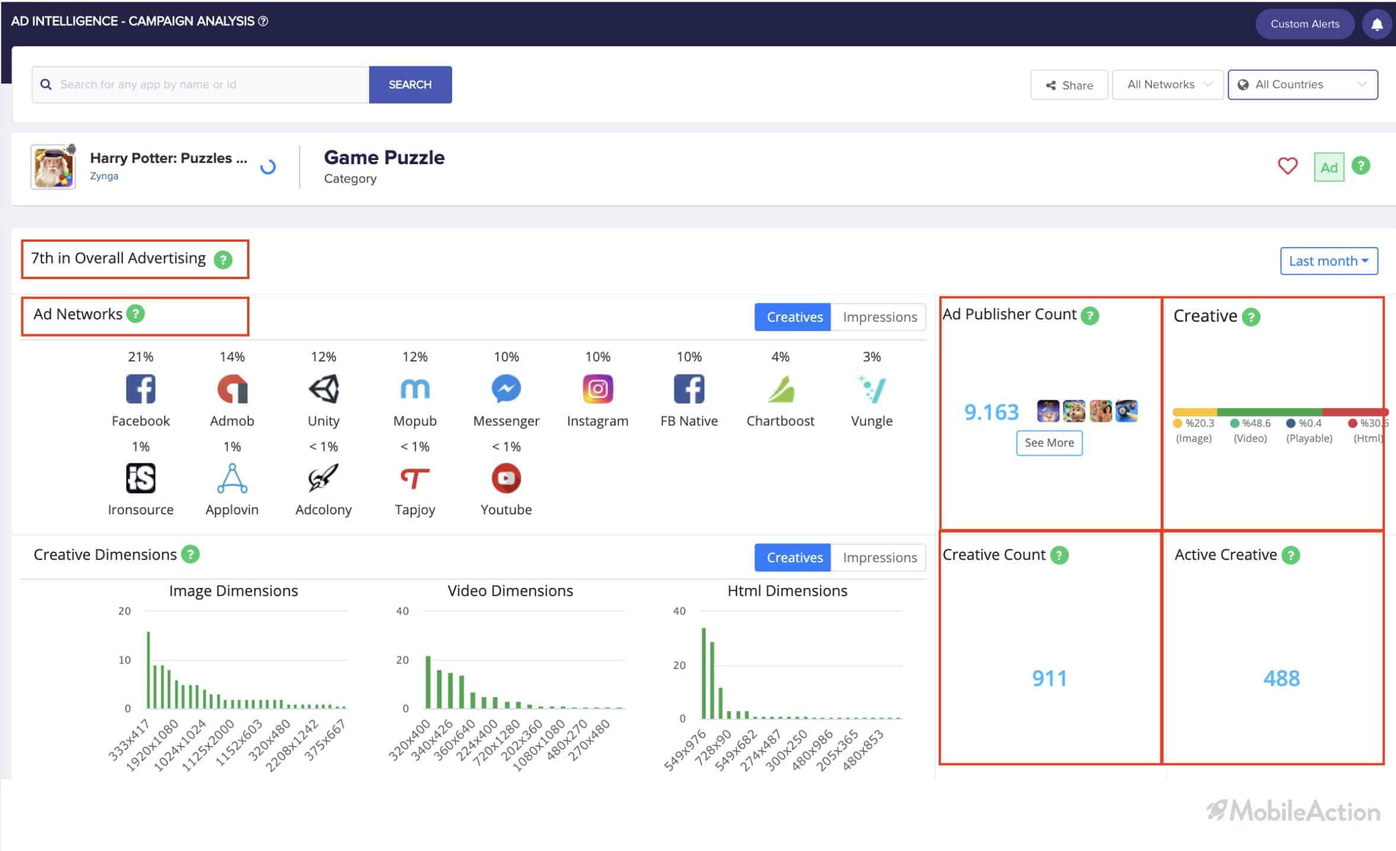
Task: Open help icon next to Ad Networks
Action: coord(136,313)
